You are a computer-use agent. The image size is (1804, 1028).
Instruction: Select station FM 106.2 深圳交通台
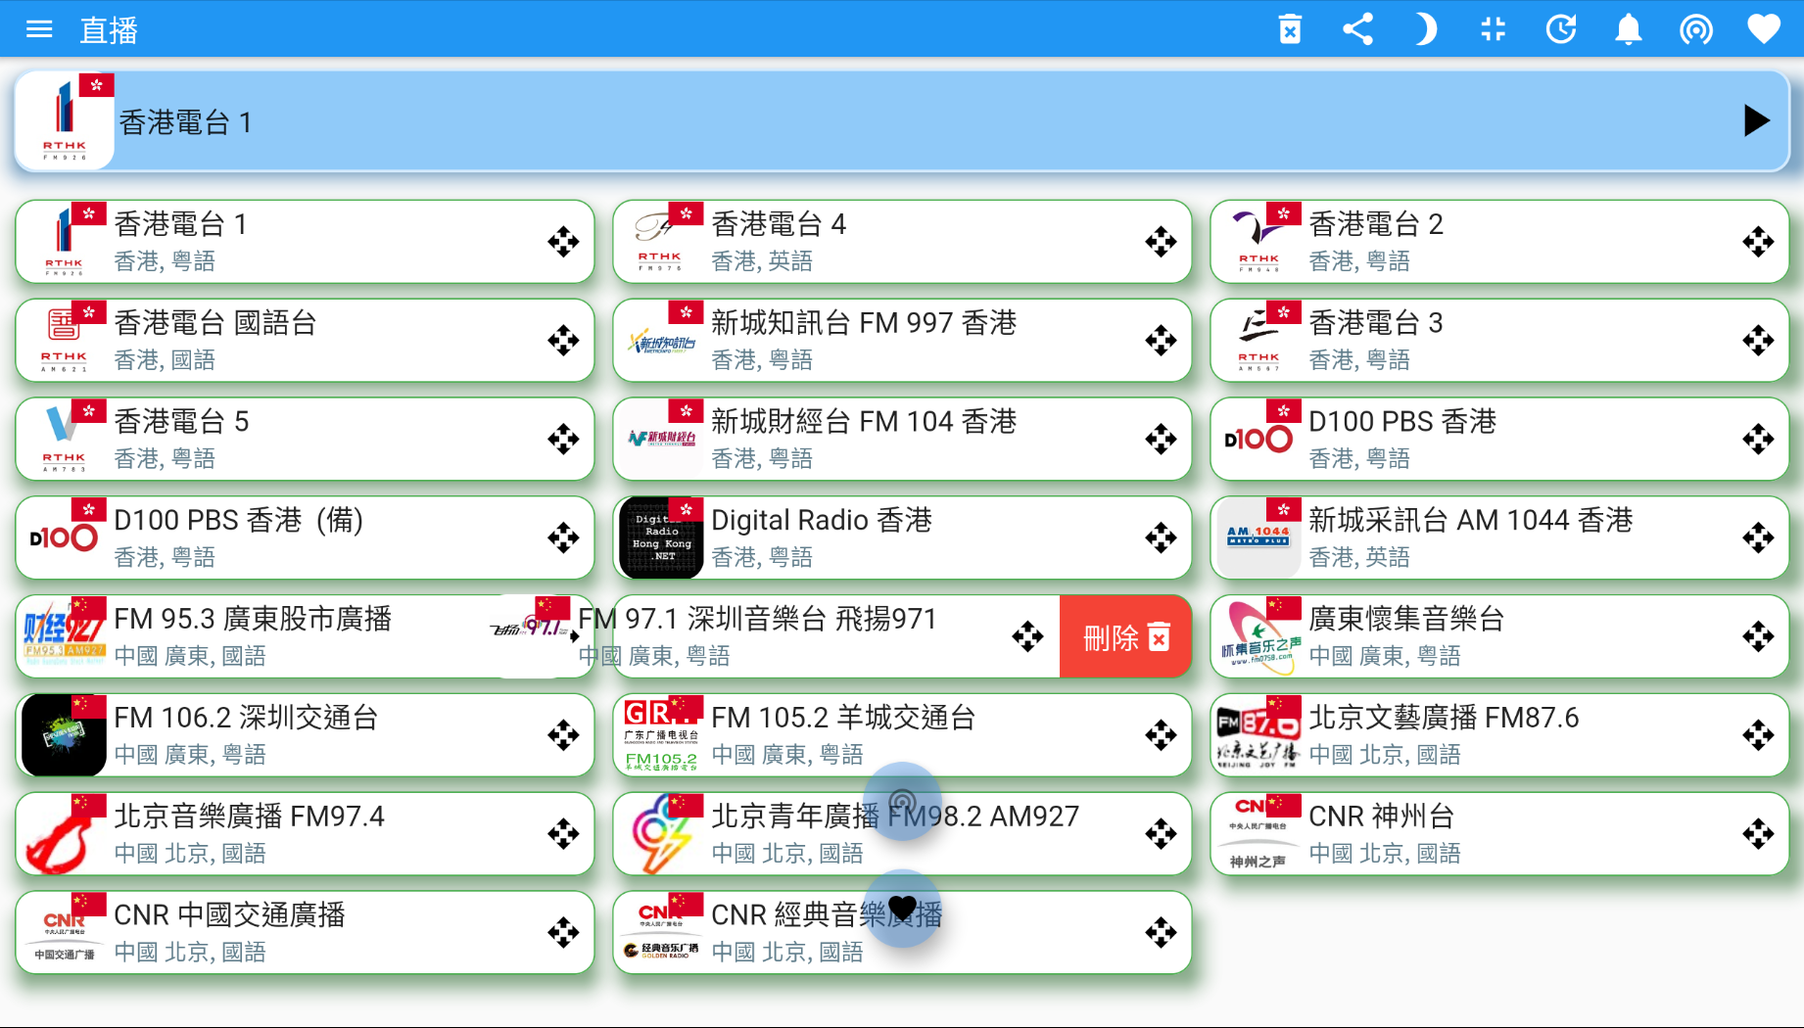click(305, 735)
